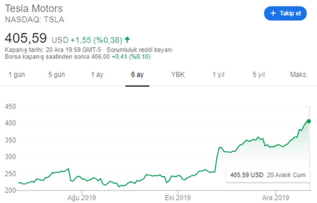Click the plus icon on Takip et button
The height and width of the screenshot is (203, 317).
point(273,13)
